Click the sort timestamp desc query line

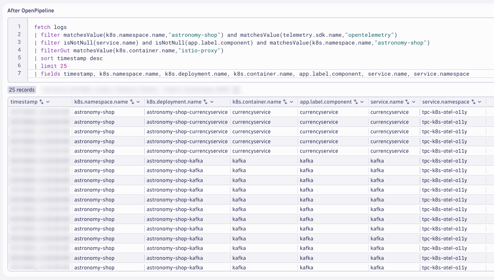pyautogui.click(x=68, y=58)
